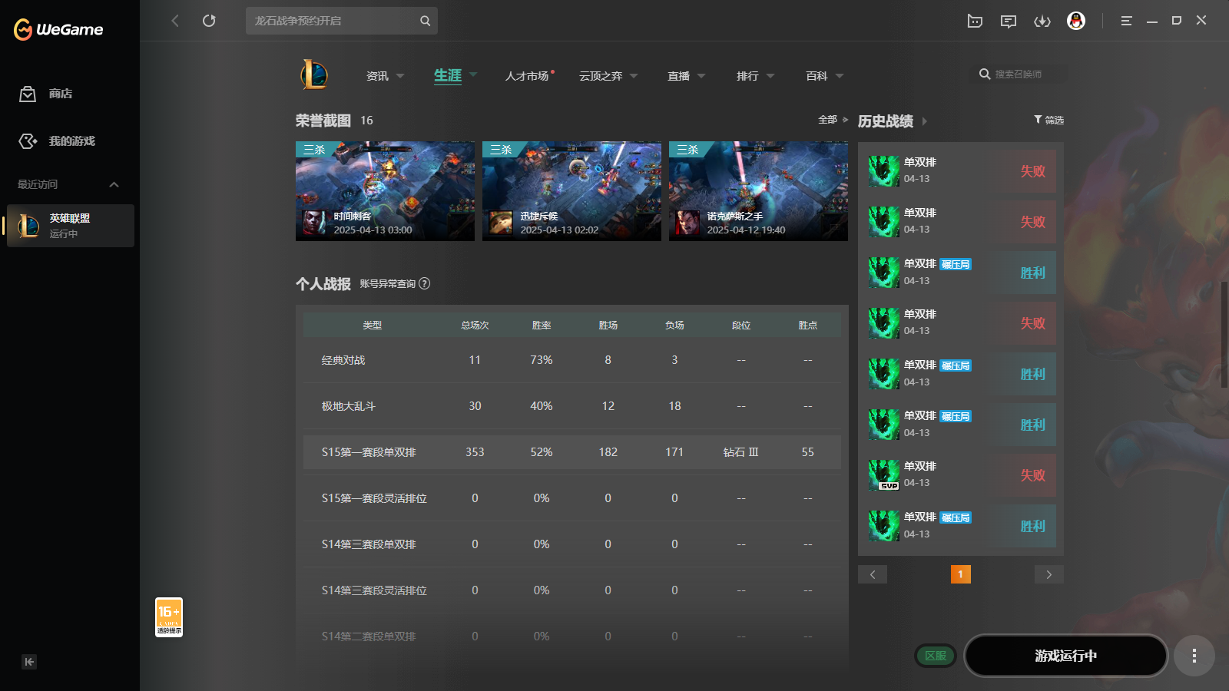The width and height of the screenshot is (1229, 691).
Task: View 全部 honor screenshots
Action: 833,120
